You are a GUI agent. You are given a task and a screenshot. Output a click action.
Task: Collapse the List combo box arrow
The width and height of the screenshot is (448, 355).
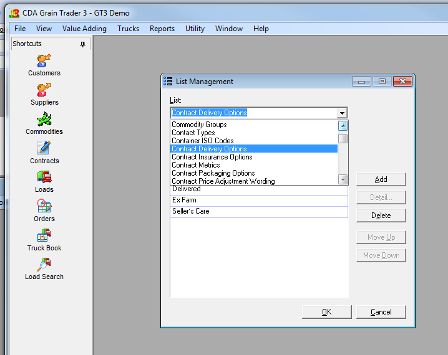tap(341, 113)
